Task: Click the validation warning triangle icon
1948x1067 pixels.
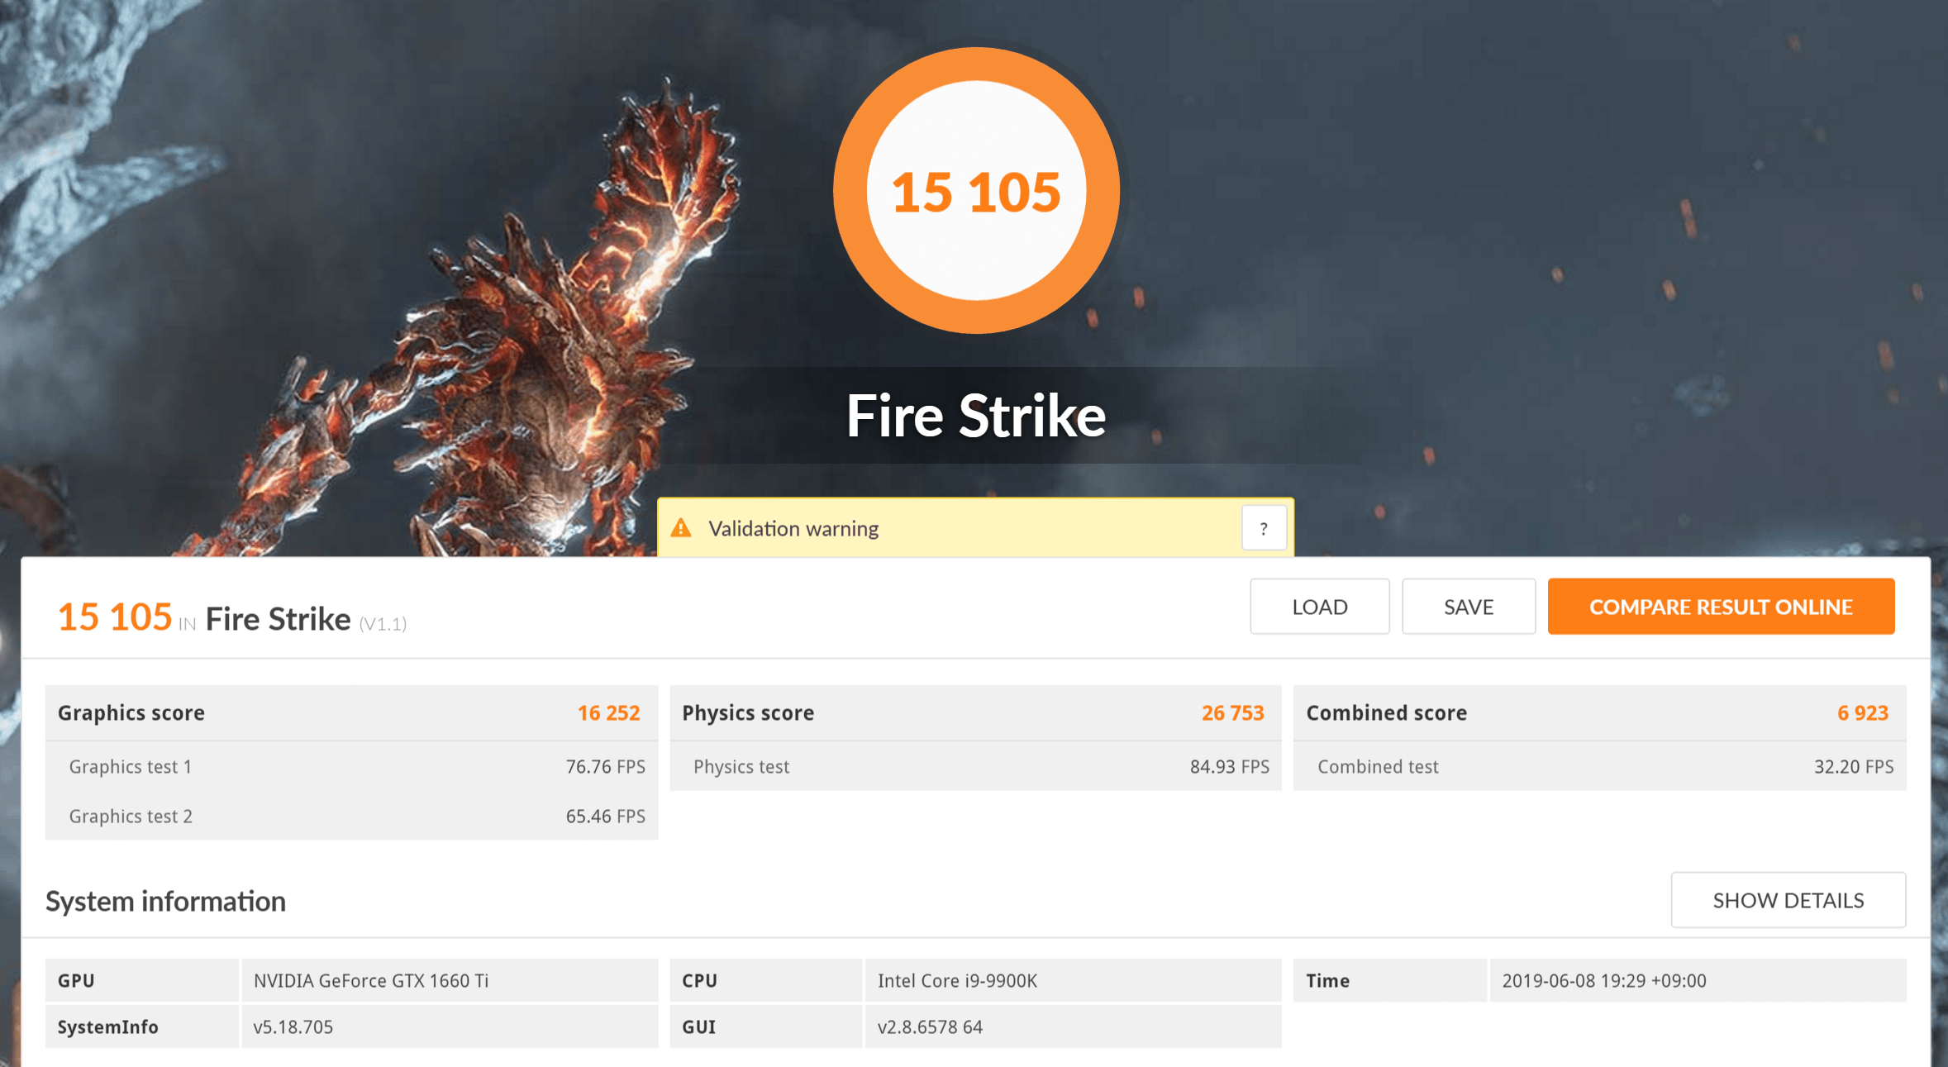Action: (x=680, y=528)
